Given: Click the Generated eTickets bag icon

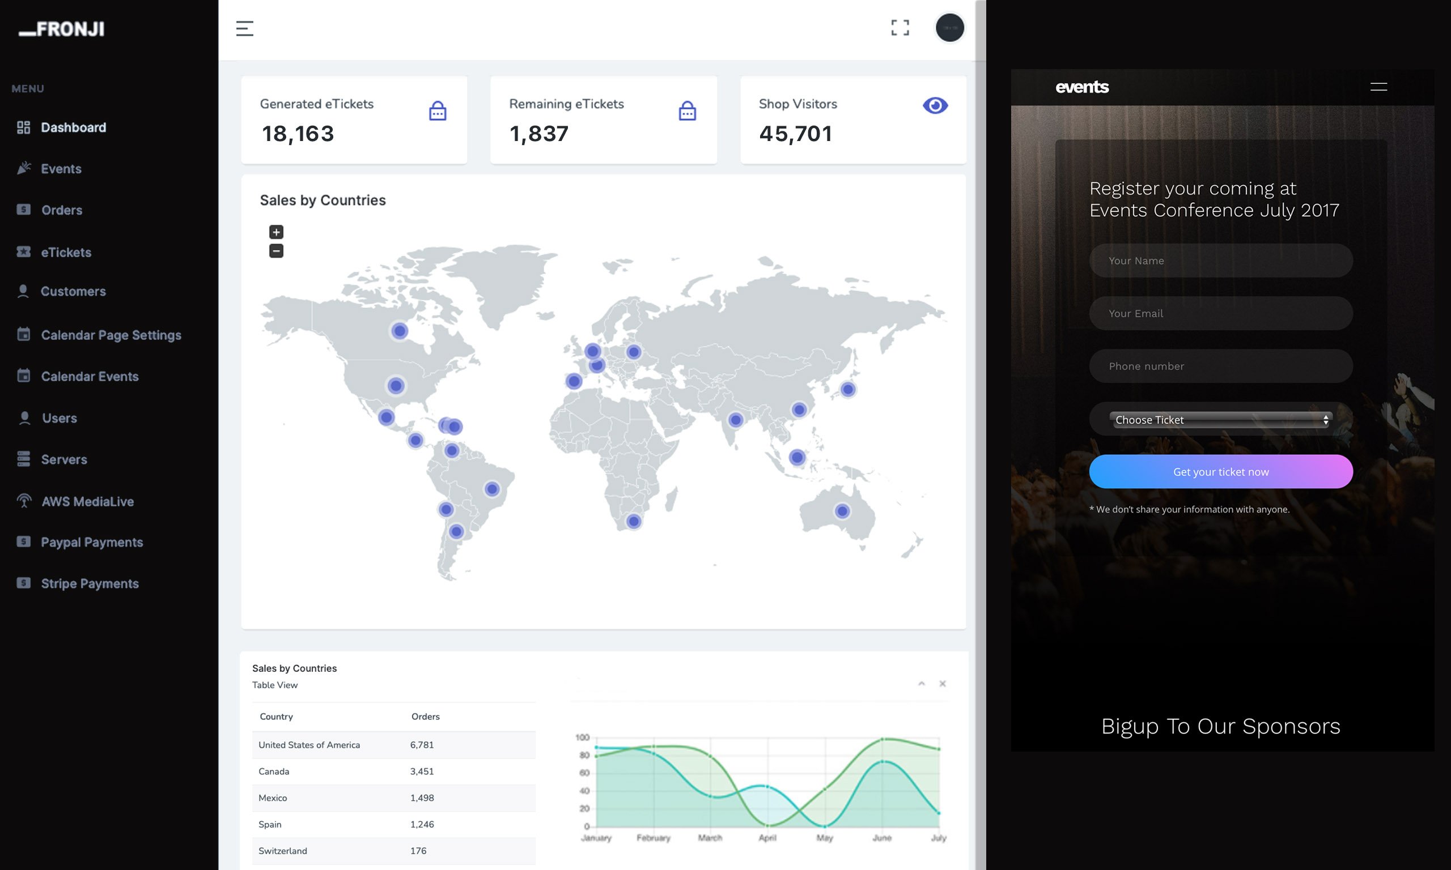Looking at the screenshot, I should coord(438,111).
